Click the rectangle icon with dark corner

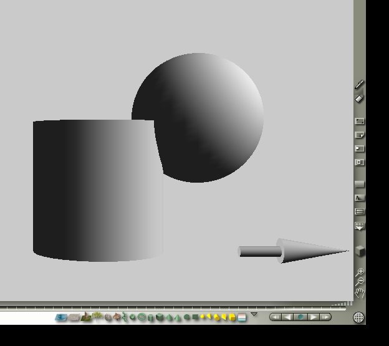tap(360, 121)
